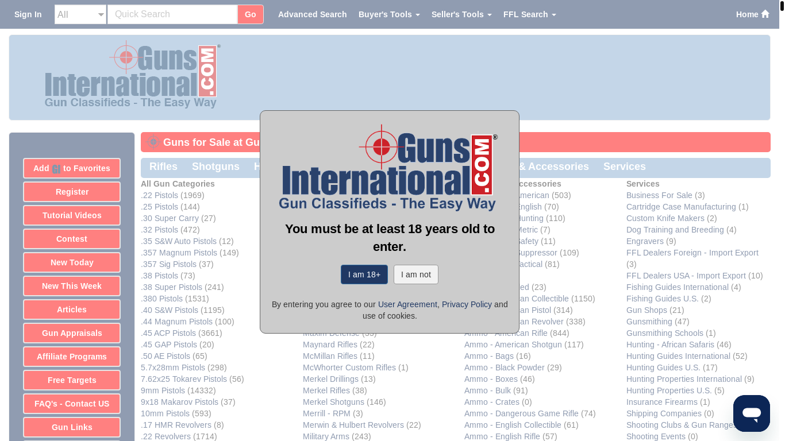Viewport: 785px width, 441px height.
Task: Open Advanced Search
Action: [312, 14]
